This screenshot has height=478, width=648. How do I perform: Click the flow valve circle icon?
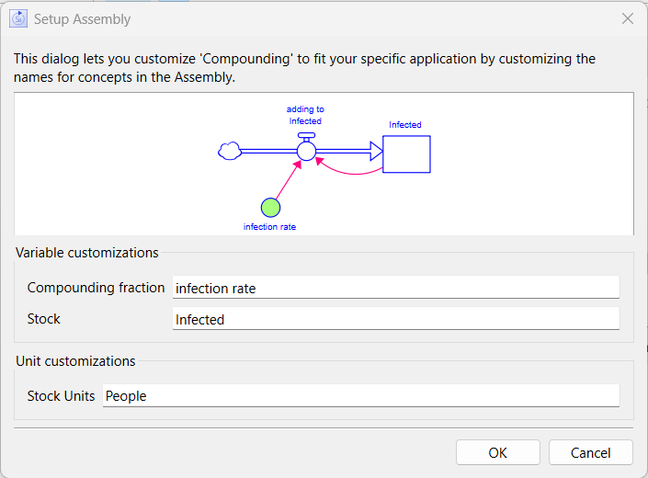pos(306,151)
